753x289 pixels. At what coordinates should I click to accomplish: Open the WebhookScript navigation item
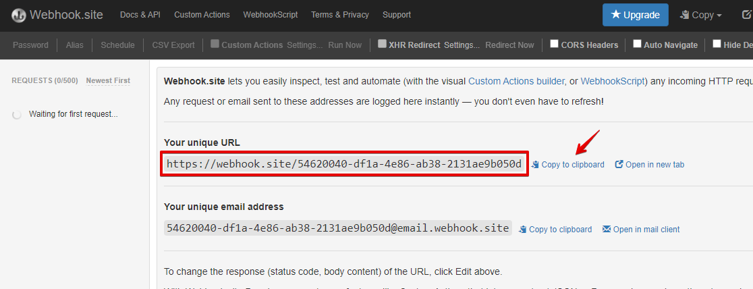271,15
